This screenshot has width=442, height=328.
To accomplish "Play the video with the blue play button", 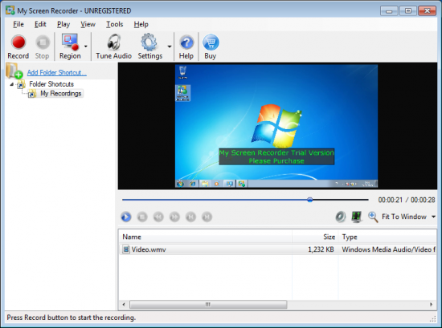I will [126, 217].
